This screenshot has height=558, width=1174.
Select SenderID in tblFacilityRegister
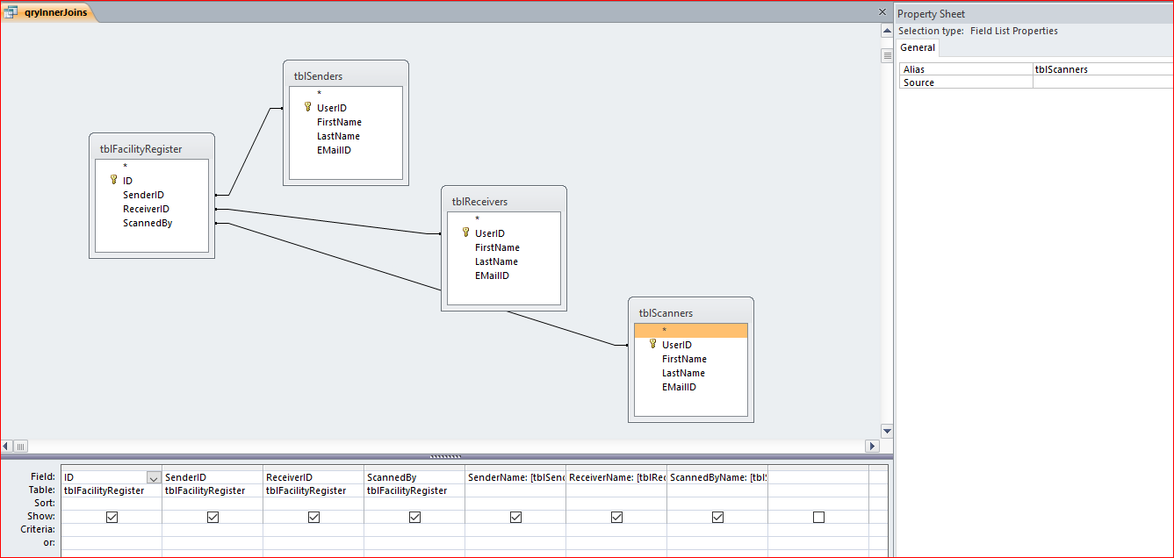point(143,195)
